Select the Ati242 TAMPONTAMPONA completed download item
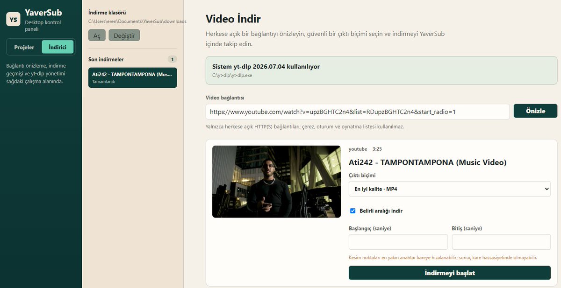 (x=133, y=77)
